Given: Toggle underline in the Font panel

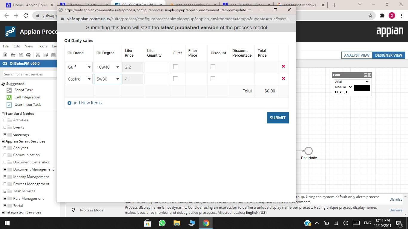Looking at the screenshot, I should (x=346, y=92).
